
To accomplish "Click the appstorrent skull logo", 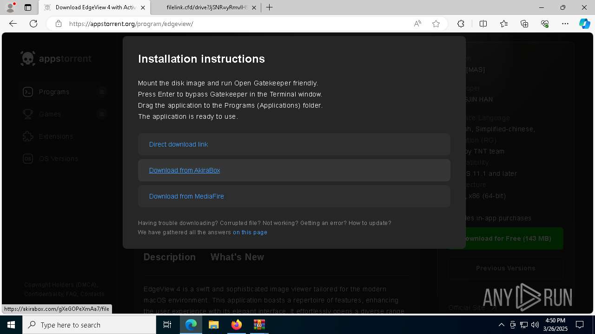I will (28, 58).
